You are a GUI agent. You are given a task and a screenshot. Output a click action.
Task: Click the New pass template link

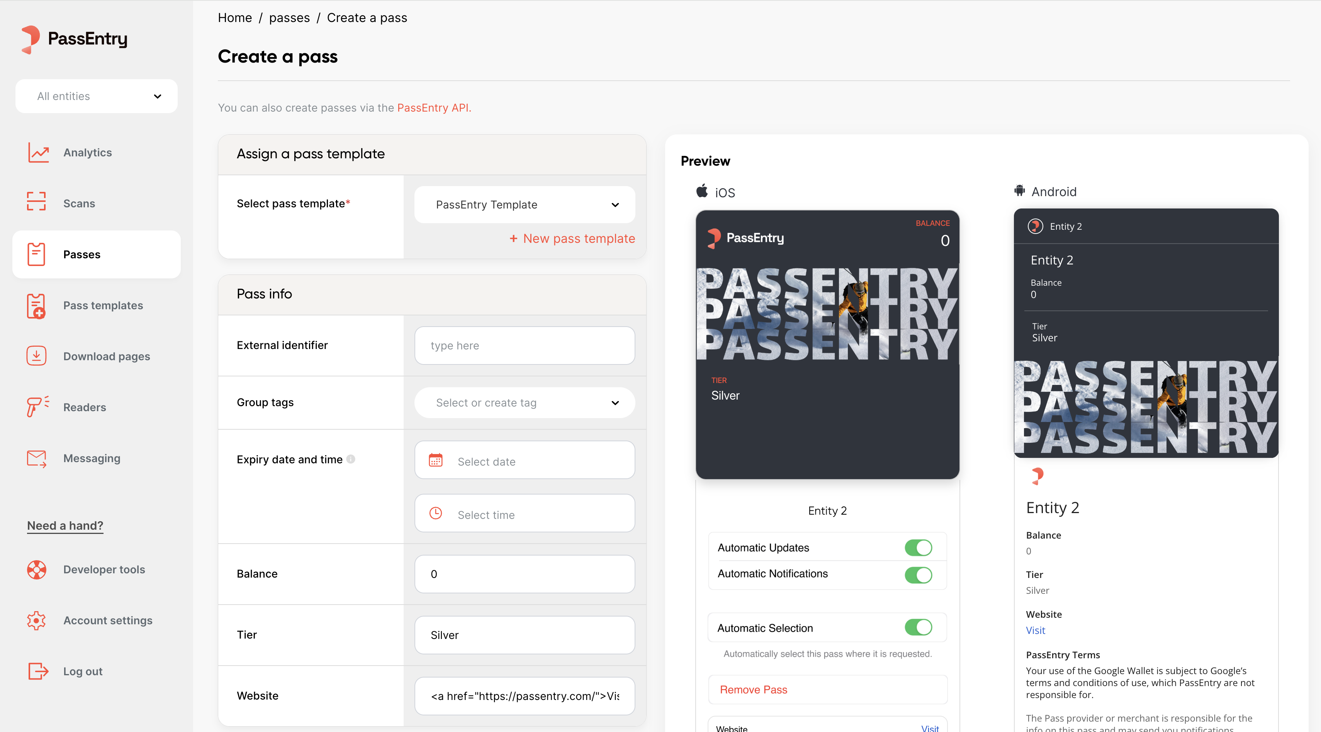pyautogui.click(x=572, y=238)
